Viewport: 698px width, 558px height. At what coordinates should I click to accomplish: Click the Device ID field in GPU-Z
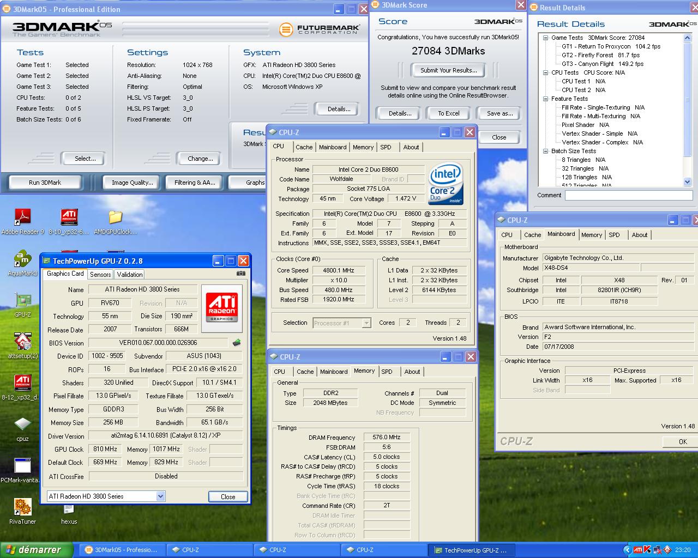(107, 356)
